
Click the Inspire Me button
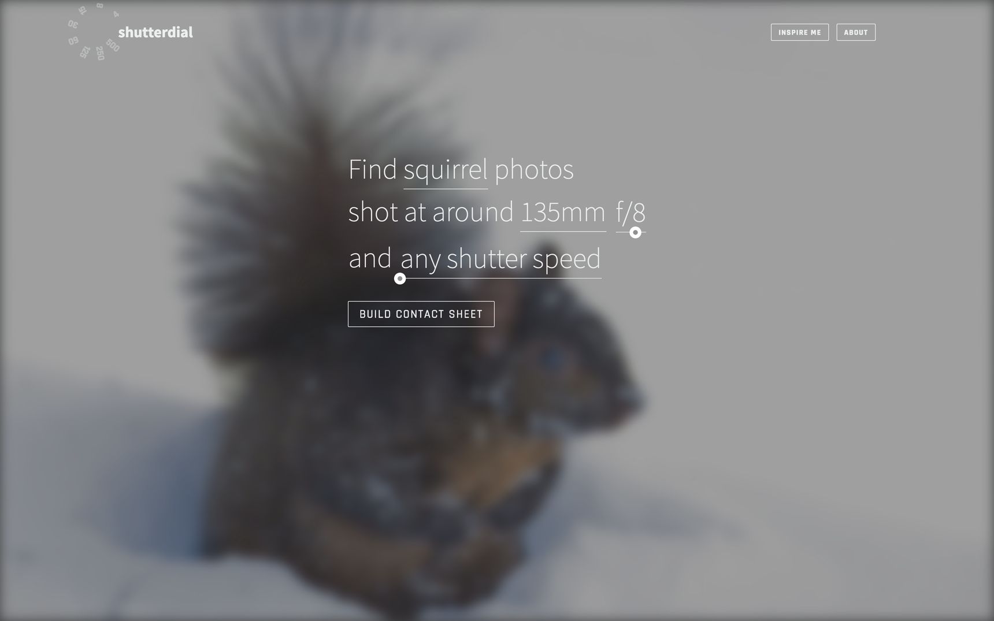tap(800, 32)
